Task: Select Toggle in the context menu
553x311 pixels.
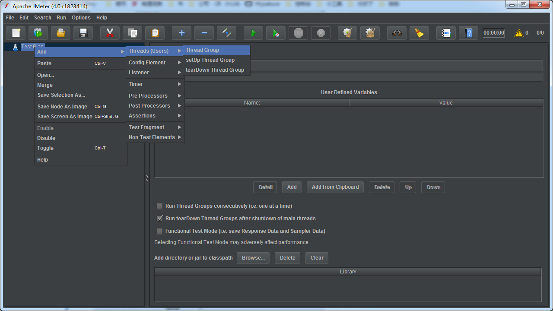Action: [81, 148]
